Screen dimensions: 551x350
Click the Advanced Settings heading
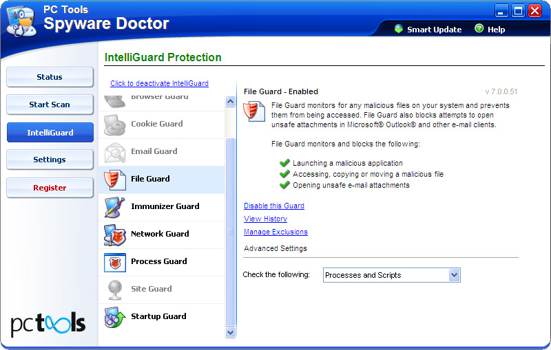(275, 248)
